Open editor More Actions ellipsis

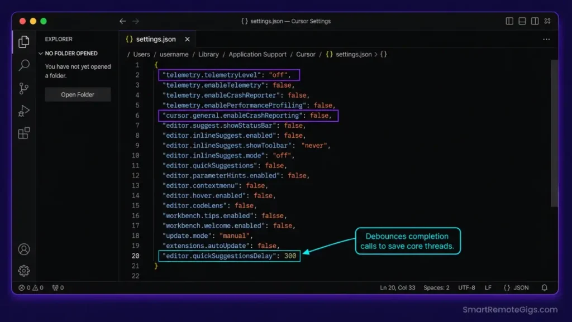point(546,39)
